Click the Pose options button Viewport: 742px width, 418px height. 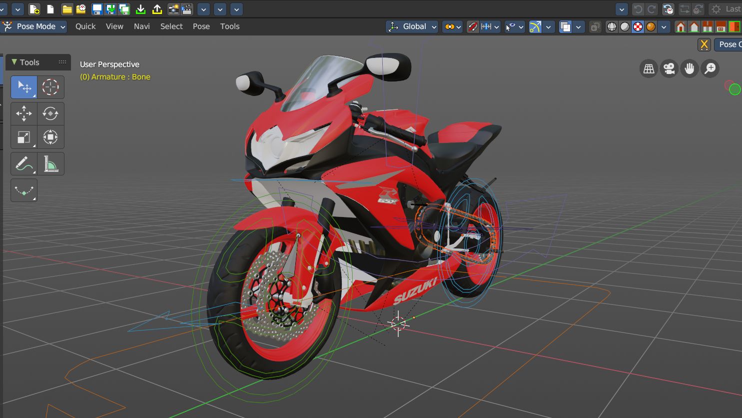click(x=728, y=44)
